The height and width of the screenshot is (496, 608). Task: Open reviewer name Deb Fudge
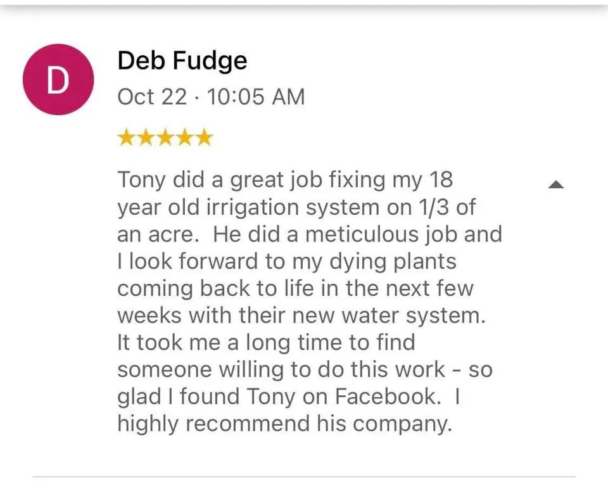point(182,61)
